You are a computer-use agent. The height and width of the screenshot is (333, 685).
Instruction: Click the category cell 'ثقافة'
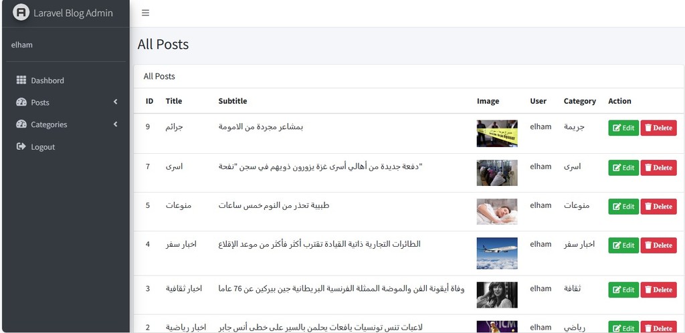[x=572, y=289]
